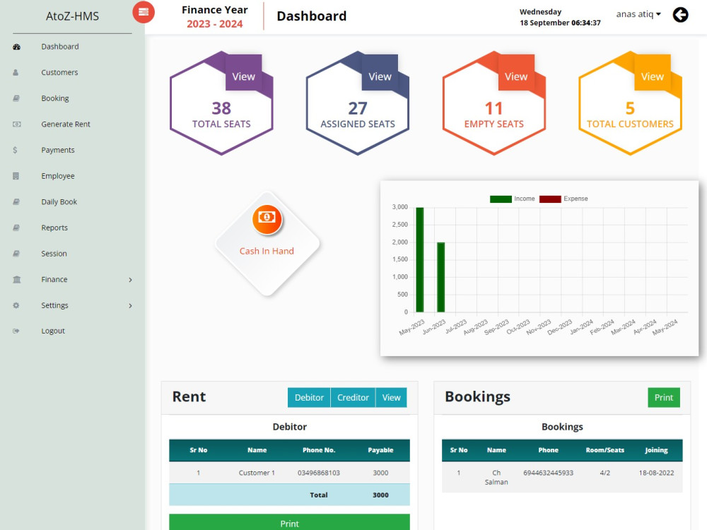Click the Session book icon in sidebar
Screen dimensions: 707x530
point(16,254)
